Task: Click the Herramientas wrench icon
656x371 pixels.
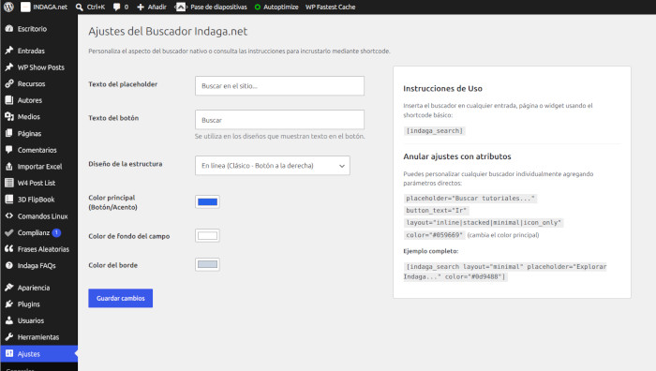Action: (9, 336)
